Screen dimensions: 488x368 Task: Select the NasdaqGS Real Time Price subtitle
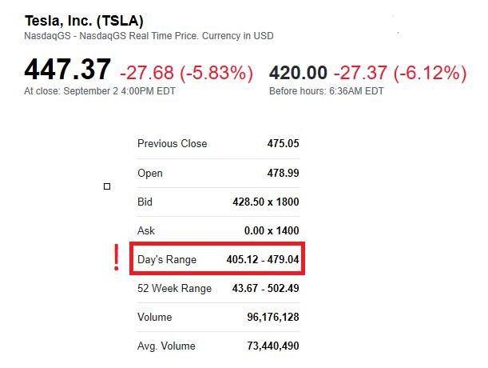click(149, 36)
